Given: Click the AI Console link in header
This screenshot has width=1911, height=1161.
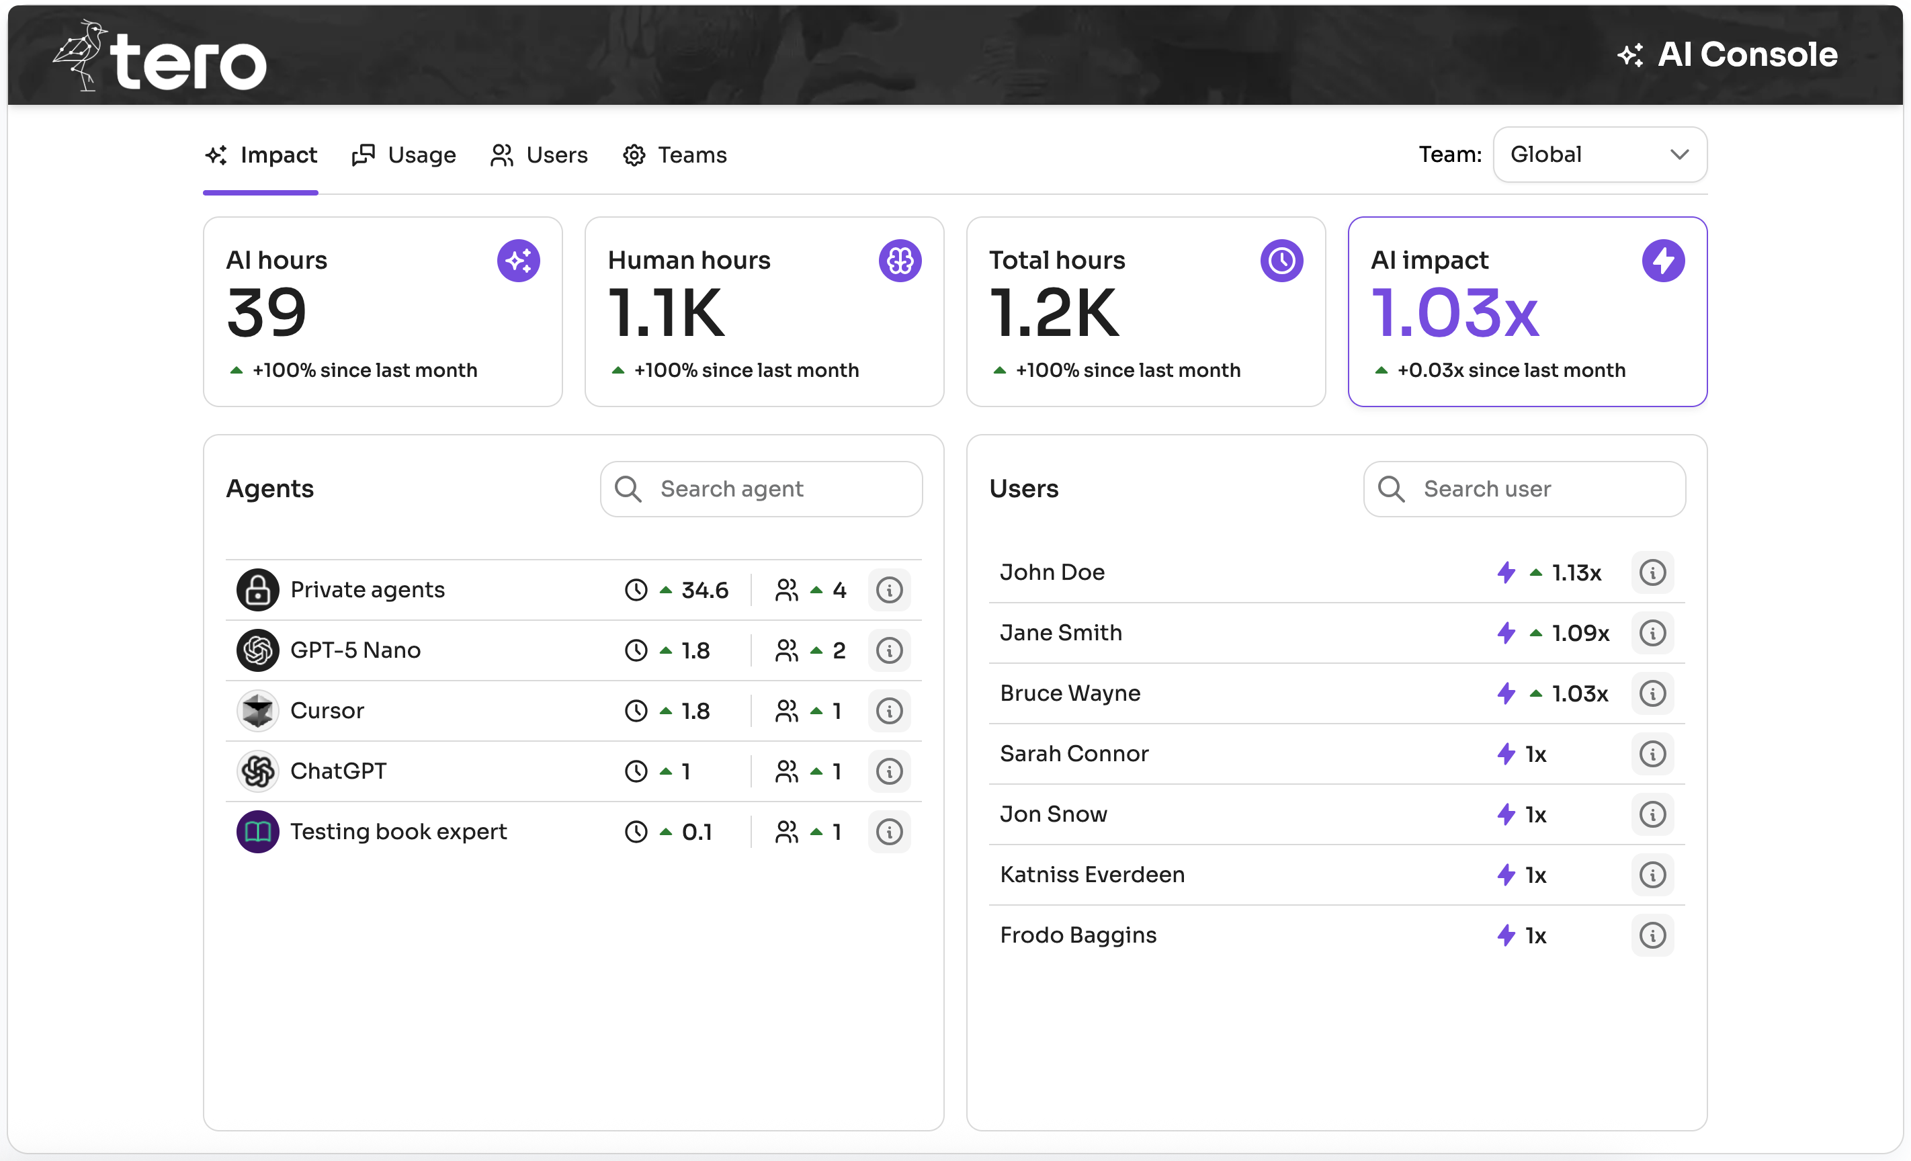Looking at the screenshot, I should pos(1728,54).
